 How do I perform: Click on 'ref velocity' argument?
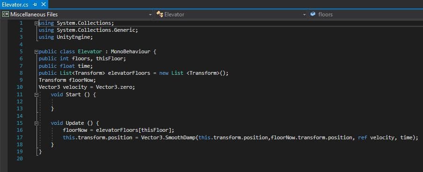(376, 137)
